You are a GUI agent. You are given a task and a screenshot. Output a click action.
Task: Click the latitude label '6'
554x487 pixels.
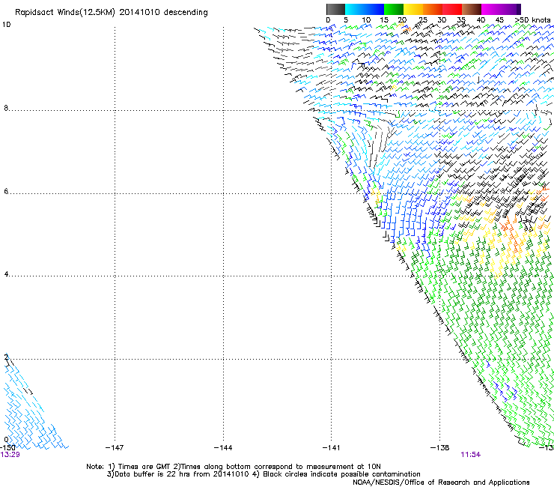click(x=6, y=191)
